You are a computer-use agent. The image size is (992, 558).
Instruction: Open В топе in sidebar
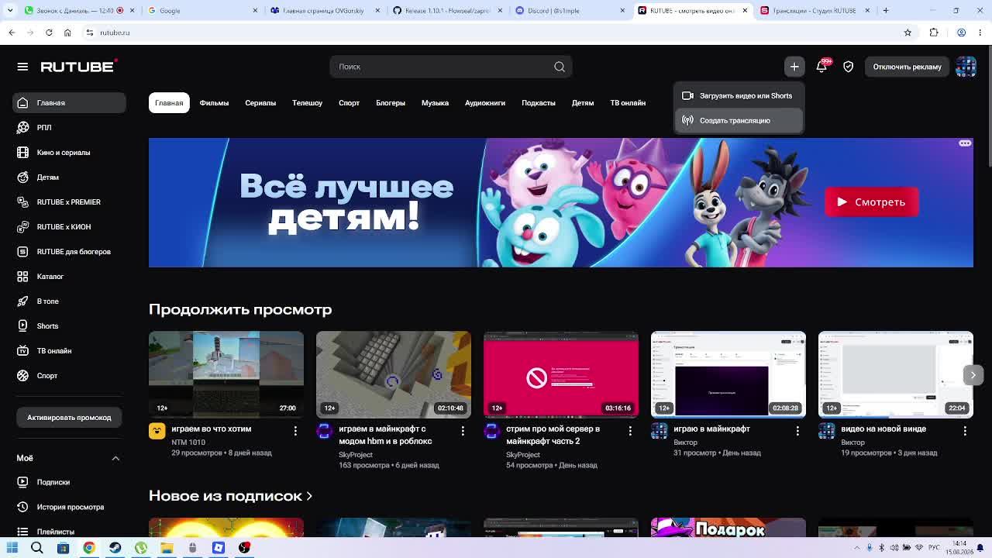click(69, 301)
